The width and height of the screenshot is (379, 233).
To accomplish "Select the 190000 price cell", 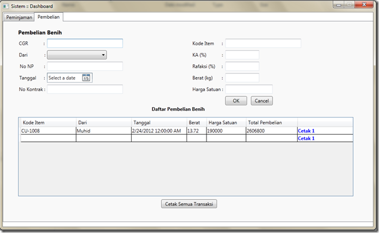I will [x=226, y=131].
